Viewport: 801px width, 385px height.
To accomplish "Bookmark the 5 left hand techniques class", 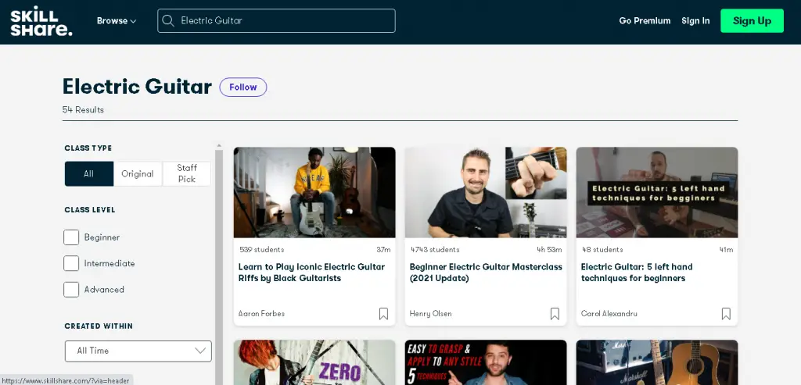I will pos(726,314).
